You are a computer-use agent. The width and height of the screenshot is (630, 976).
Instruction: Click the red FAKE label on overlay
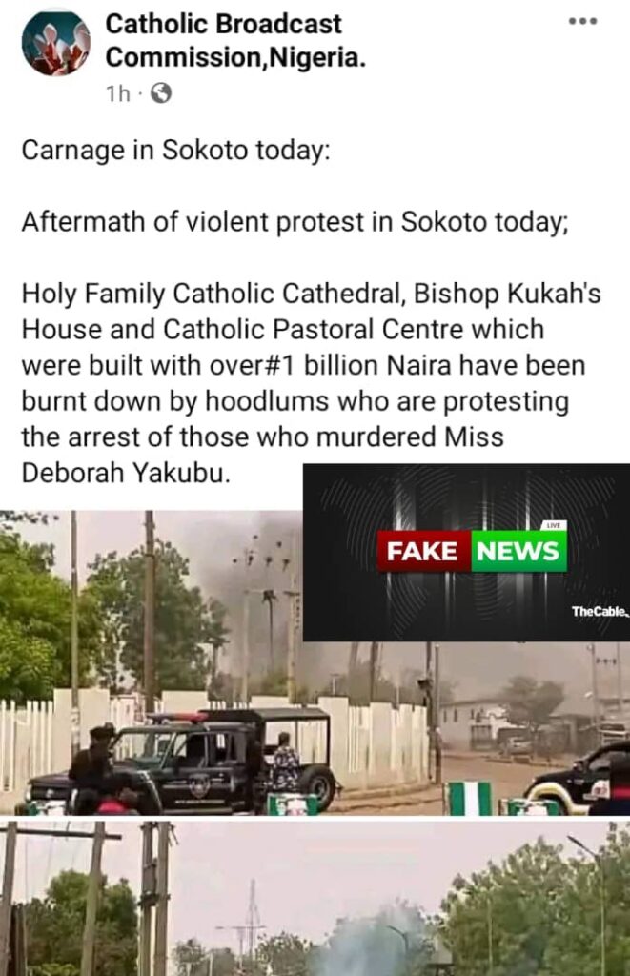coord(423,552)
